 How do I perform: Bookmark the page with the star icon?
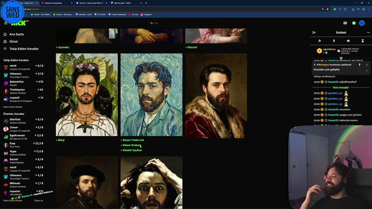click(328, 9)
